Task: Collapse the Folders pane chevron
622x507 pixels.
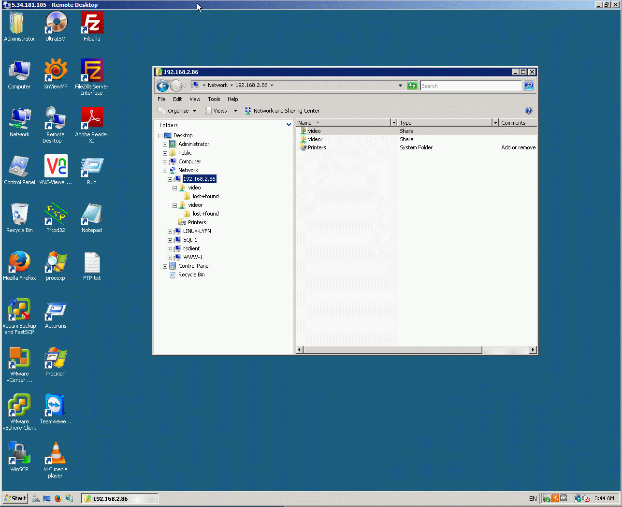Action: click(289, 125)
